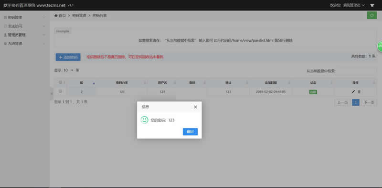Expand 系统管理 in the sidebar
The image size is (382, 188).
click(x=24, y=43)
